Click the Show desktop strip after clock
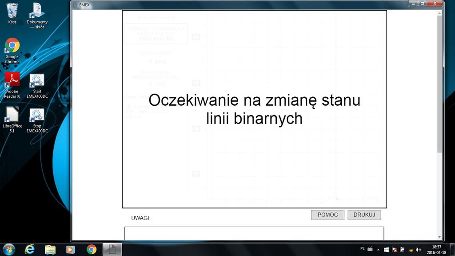 453,250
